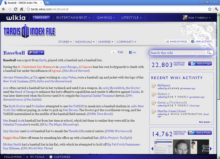220x159 pixels.
Task: Click the browser Back arrow
Action: click(x=3, y=9)
